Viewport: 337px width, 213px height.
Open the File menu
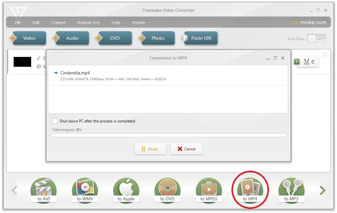pyautogui.click(x=18, y=22)
